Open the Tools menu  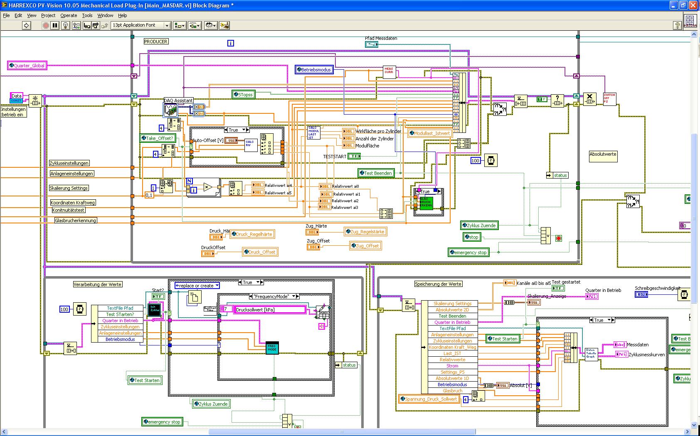pos(87,15)
